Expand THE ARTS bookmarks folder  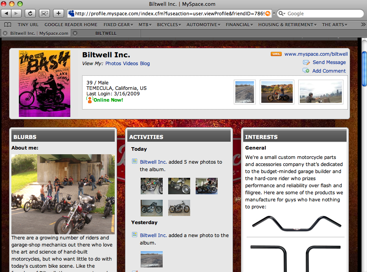pyautogui.click(x=334, y=25)
